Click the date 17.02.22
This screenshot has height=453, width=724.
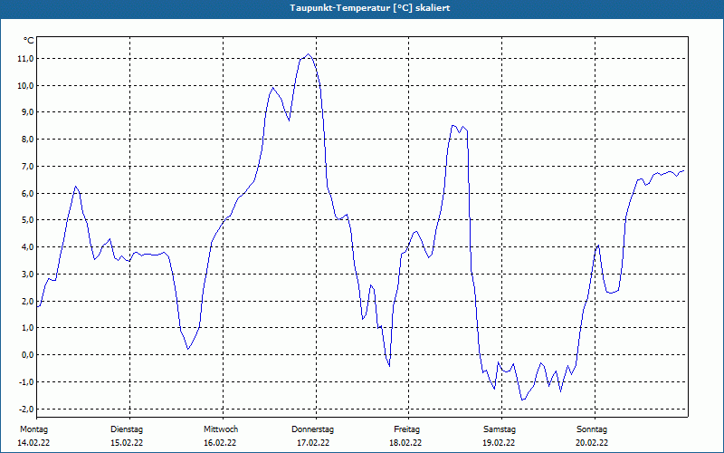[313, 443]
